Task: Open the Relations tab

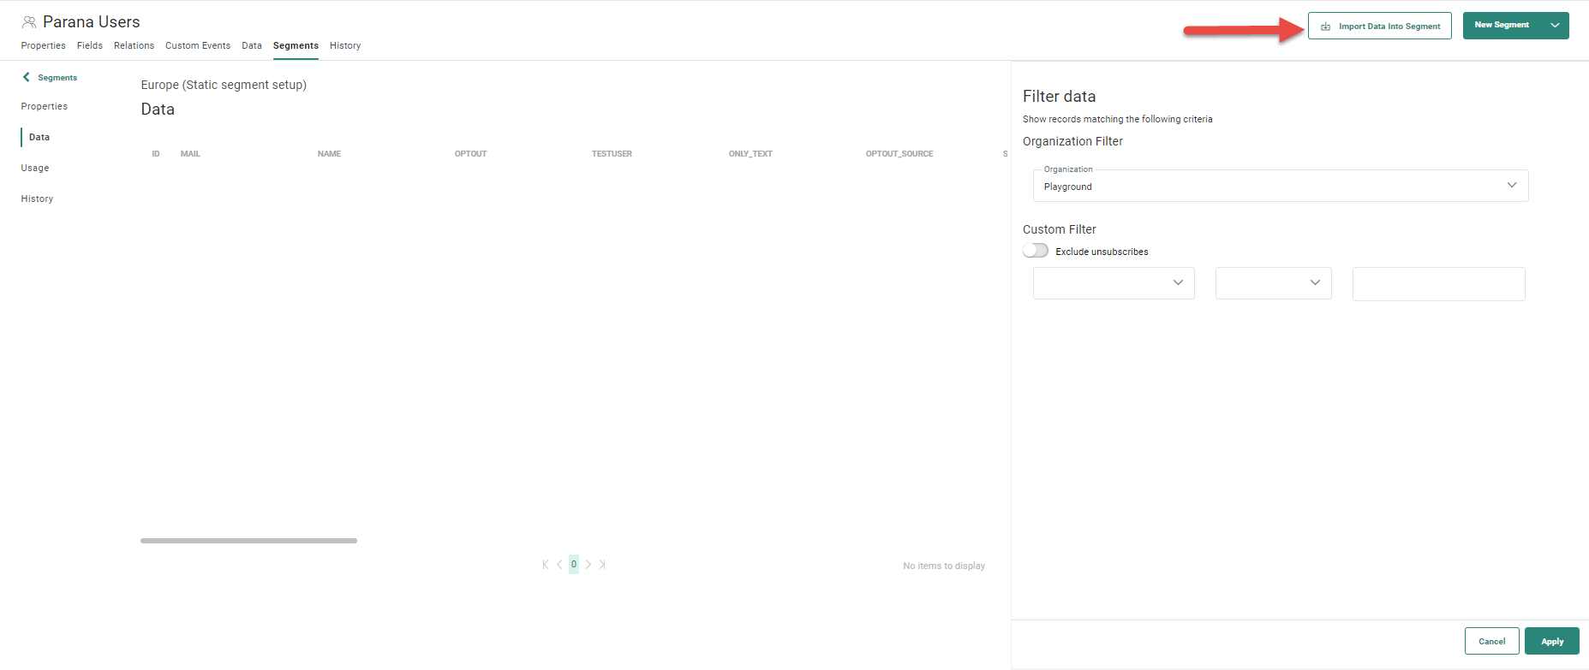Action: pos(134,45)
